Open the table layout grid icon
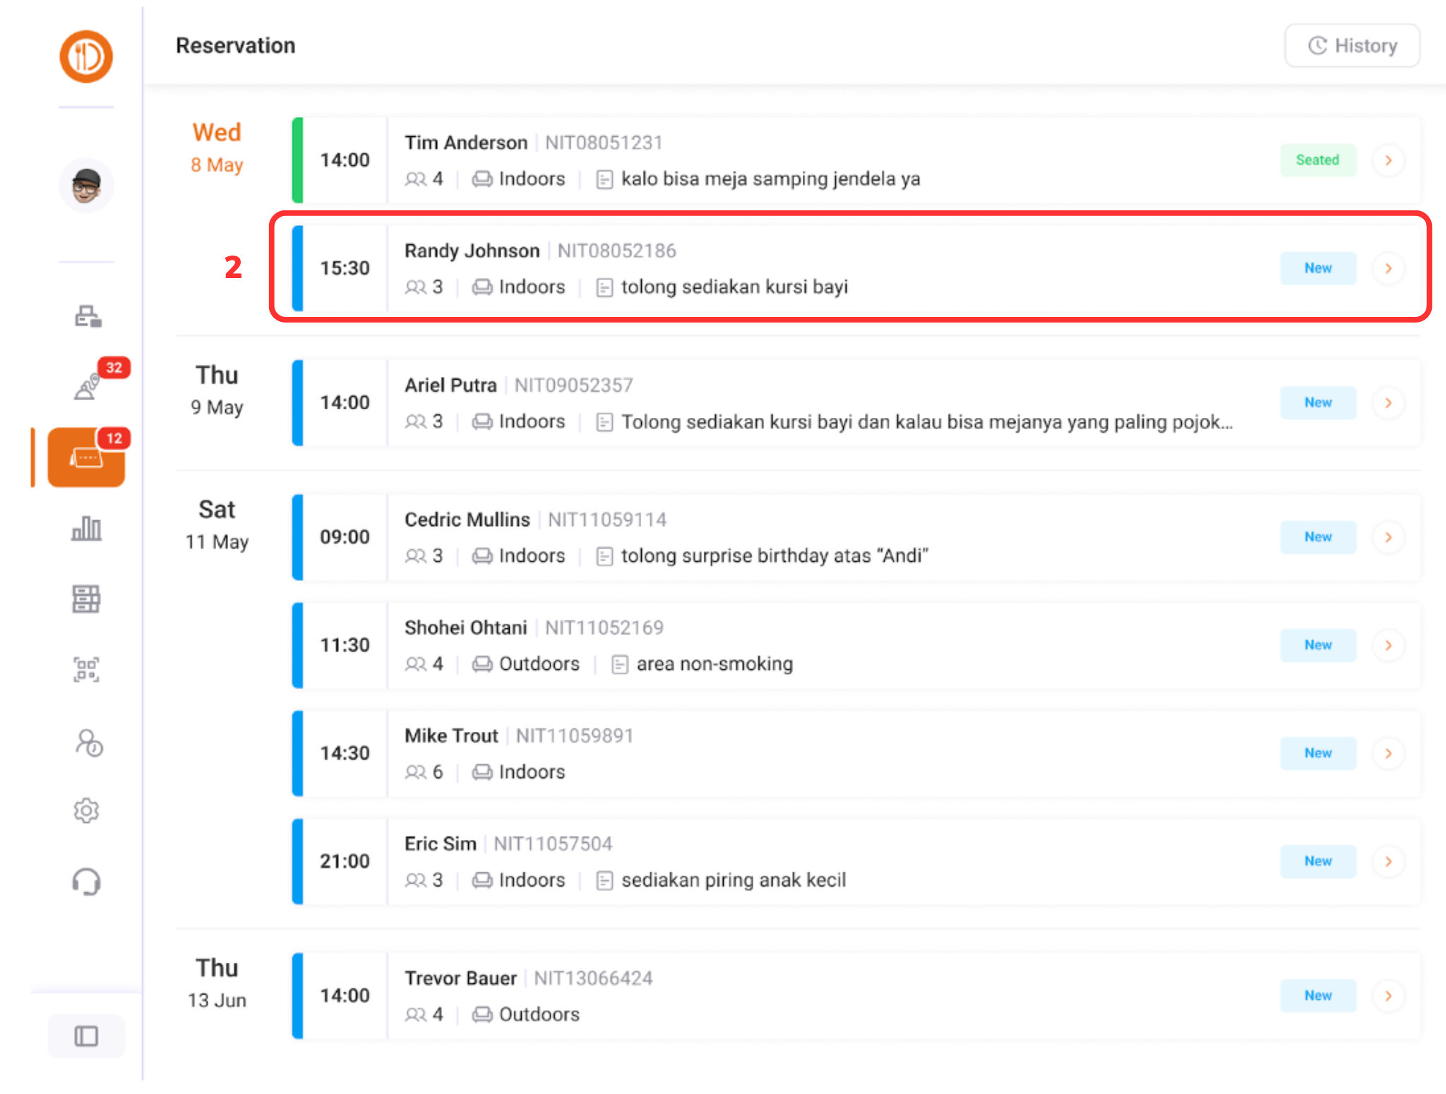This screenshot has height=1094, width=1446. (86, 599)
